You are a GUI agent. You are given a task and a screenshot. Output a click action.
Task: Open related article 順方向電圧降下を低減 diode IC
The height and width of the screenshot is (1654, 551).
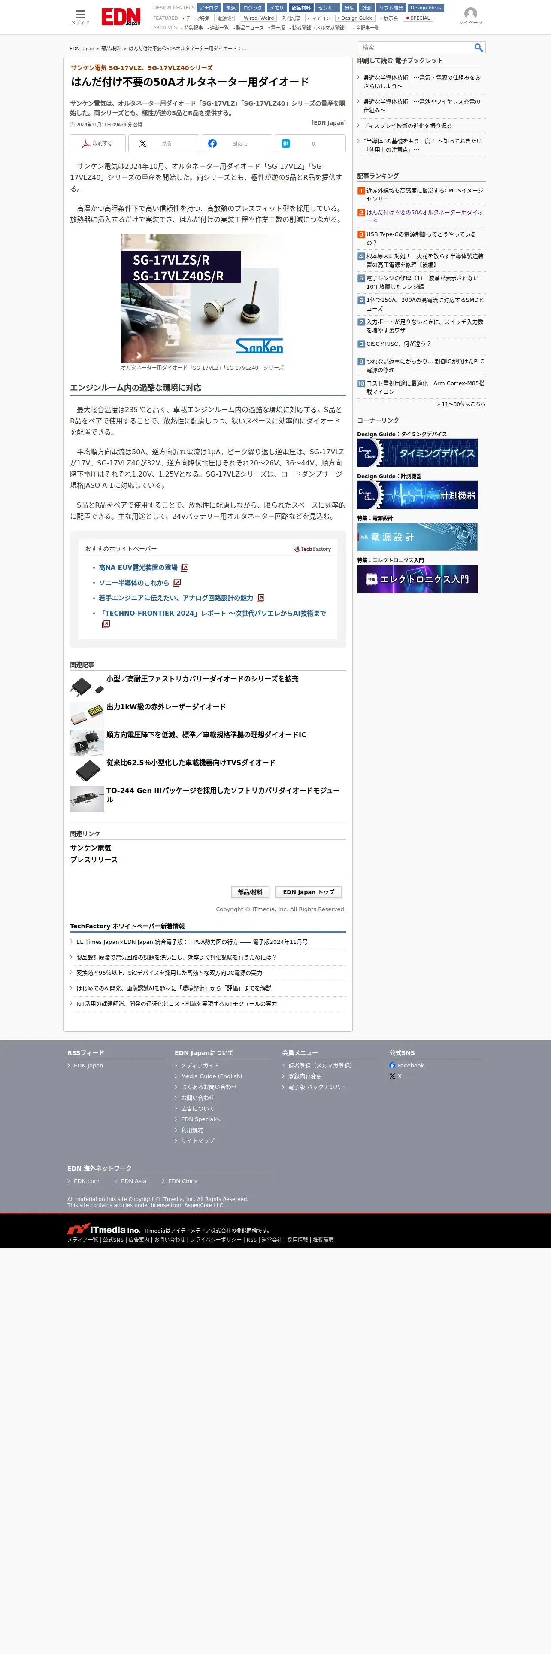[206, 735]
